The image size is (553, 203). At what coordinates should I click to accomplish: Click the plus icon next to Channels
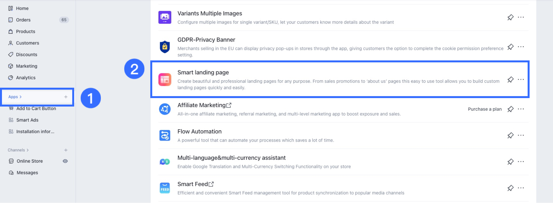click(66, 150)
